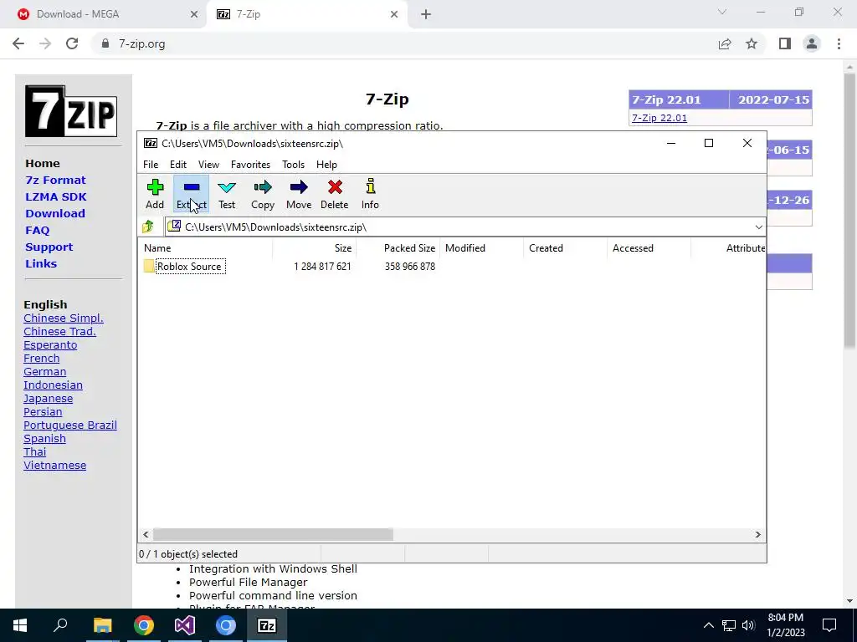Click the Move toolbar icon
The image size is (857, 642).
pyautogui.click(x=299, y=194)
